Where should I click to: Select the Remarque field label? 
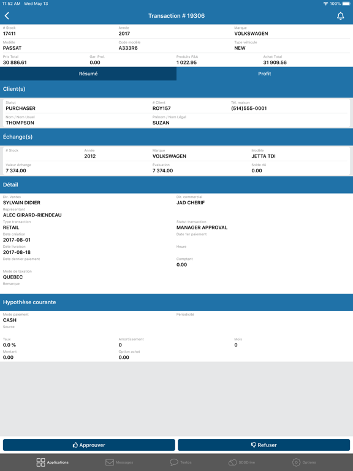click(11, 284)
